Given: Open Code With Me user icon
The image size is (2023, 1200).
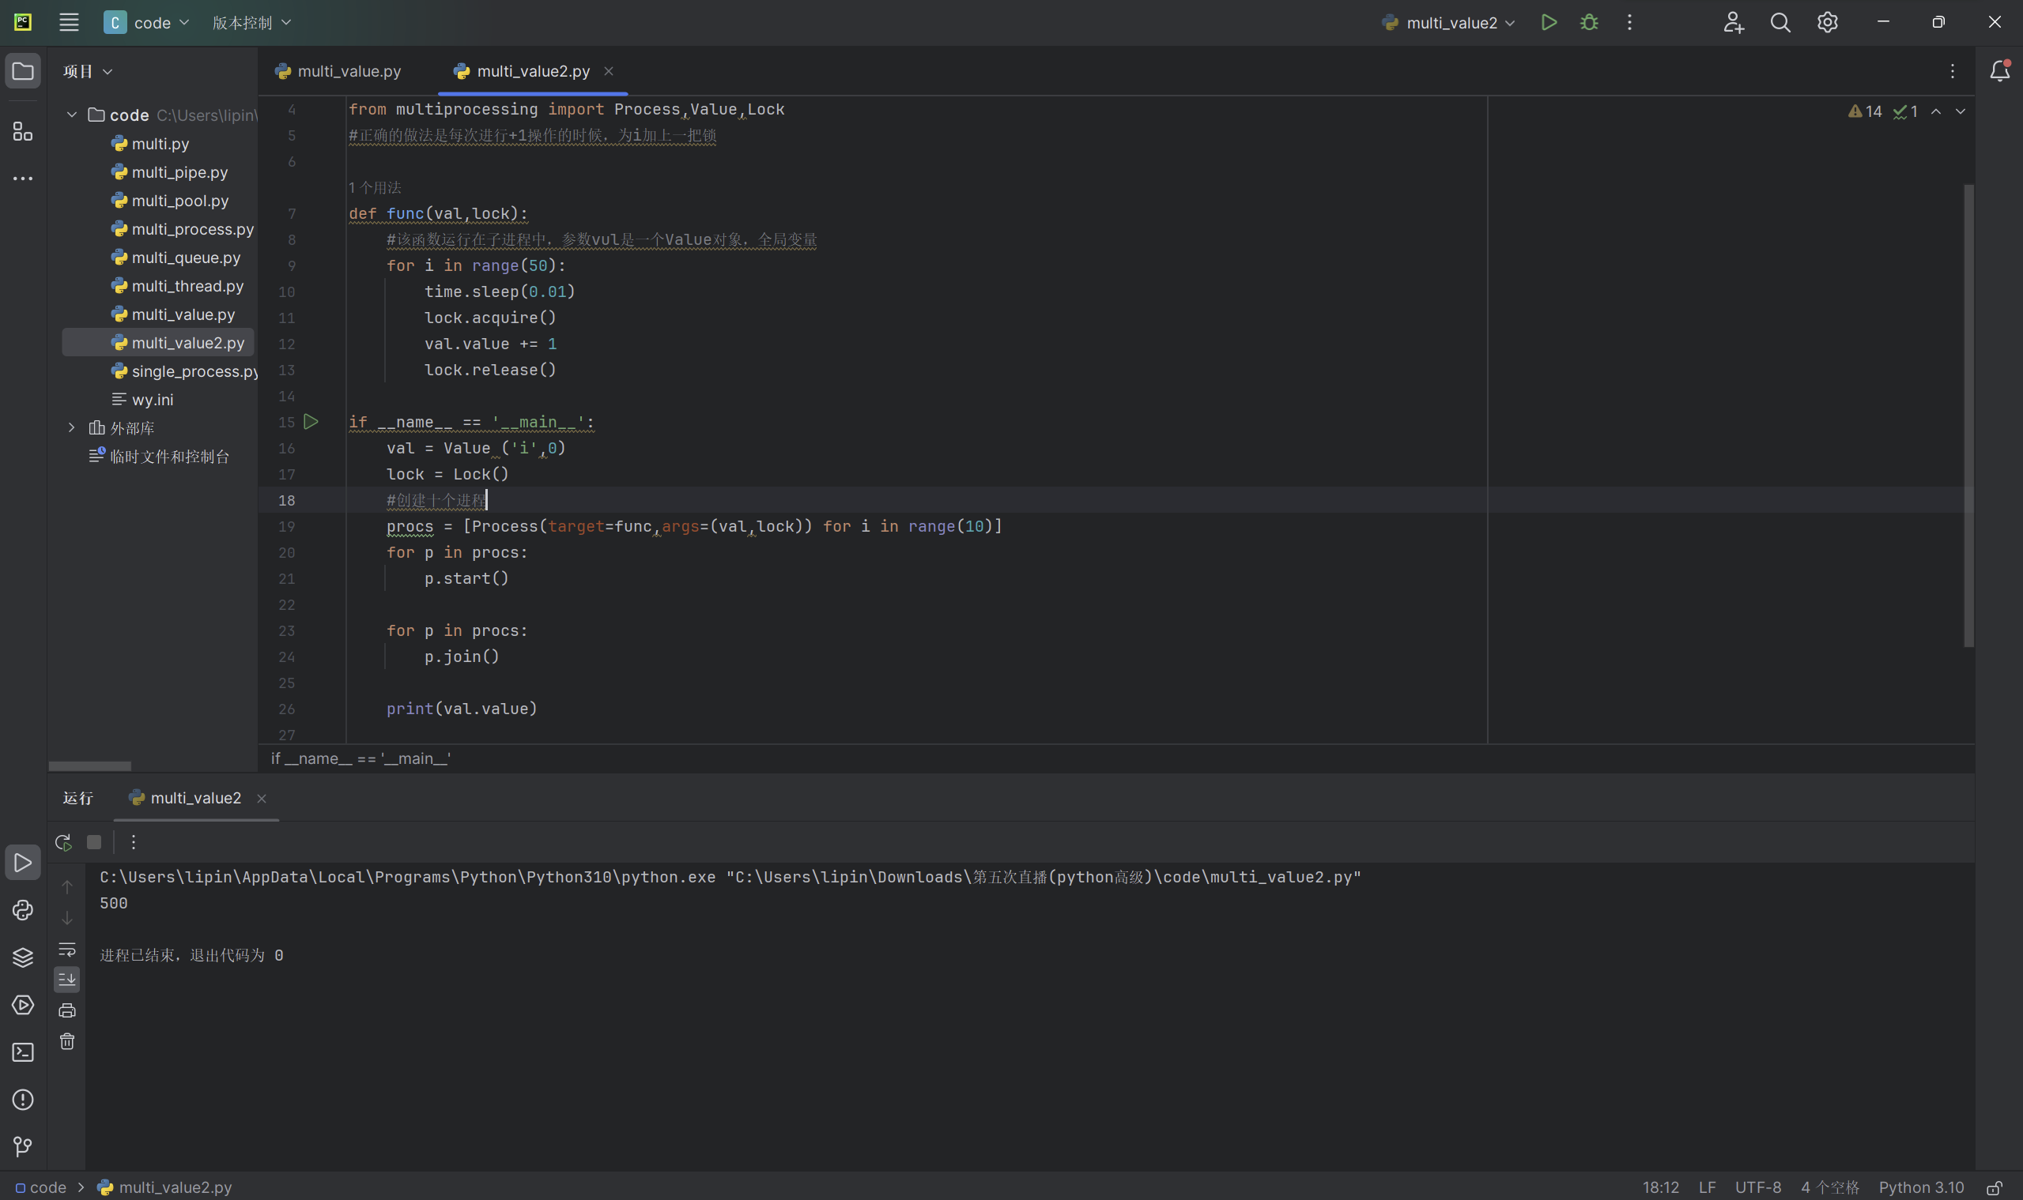Looking at the screenshot, I should pos(1734,23).
